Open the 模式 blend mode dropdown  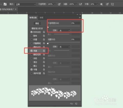pyautogui.click(x=25, y=4)
